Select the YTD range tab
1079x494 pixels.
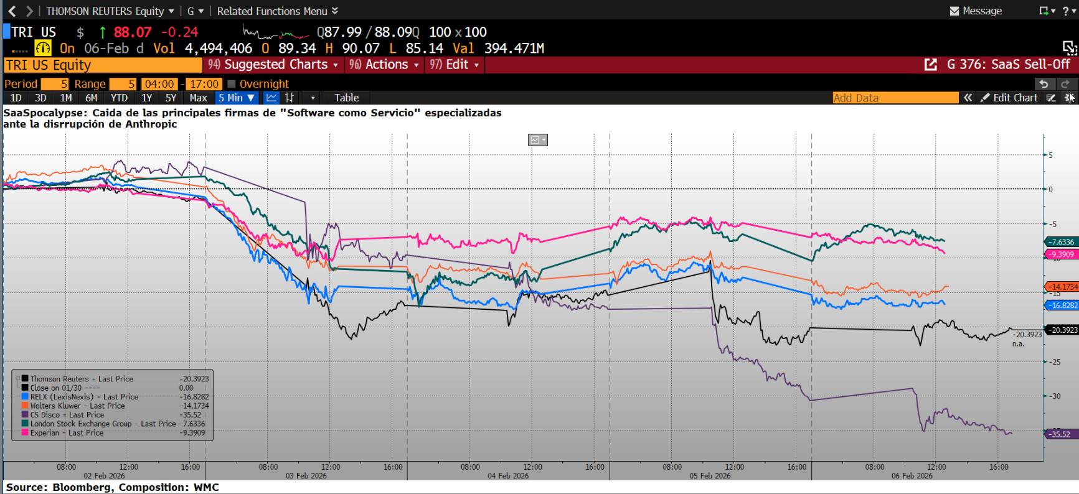pyautogui.click(x=119, y=98)
